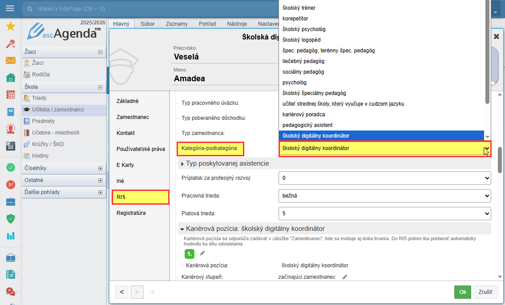
Task: Click the blue briefcase icon
Action: (x=10, y=202)
